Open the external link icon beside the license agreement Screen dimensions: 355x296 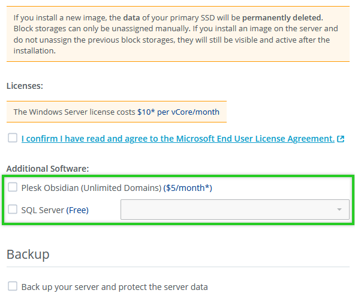341,139
